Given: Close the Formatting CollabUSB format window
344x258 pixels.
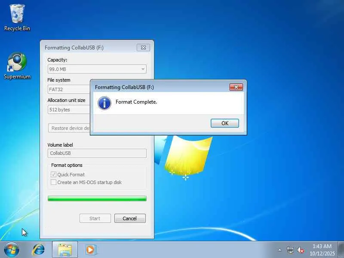Looking at the screenshot, I should (143, 48).
